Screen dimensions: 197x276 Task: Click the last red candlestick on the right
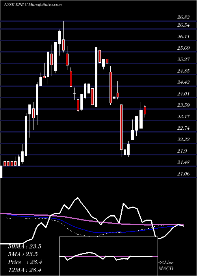(x=145, y=110)
